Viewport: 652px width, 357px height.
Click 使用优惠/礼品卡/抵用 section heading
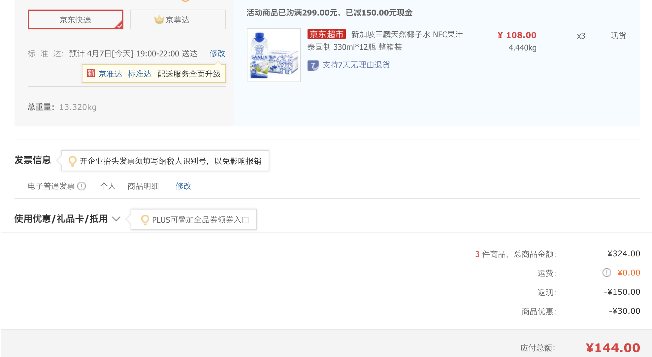pyautogui.click(x=61, y=219)
